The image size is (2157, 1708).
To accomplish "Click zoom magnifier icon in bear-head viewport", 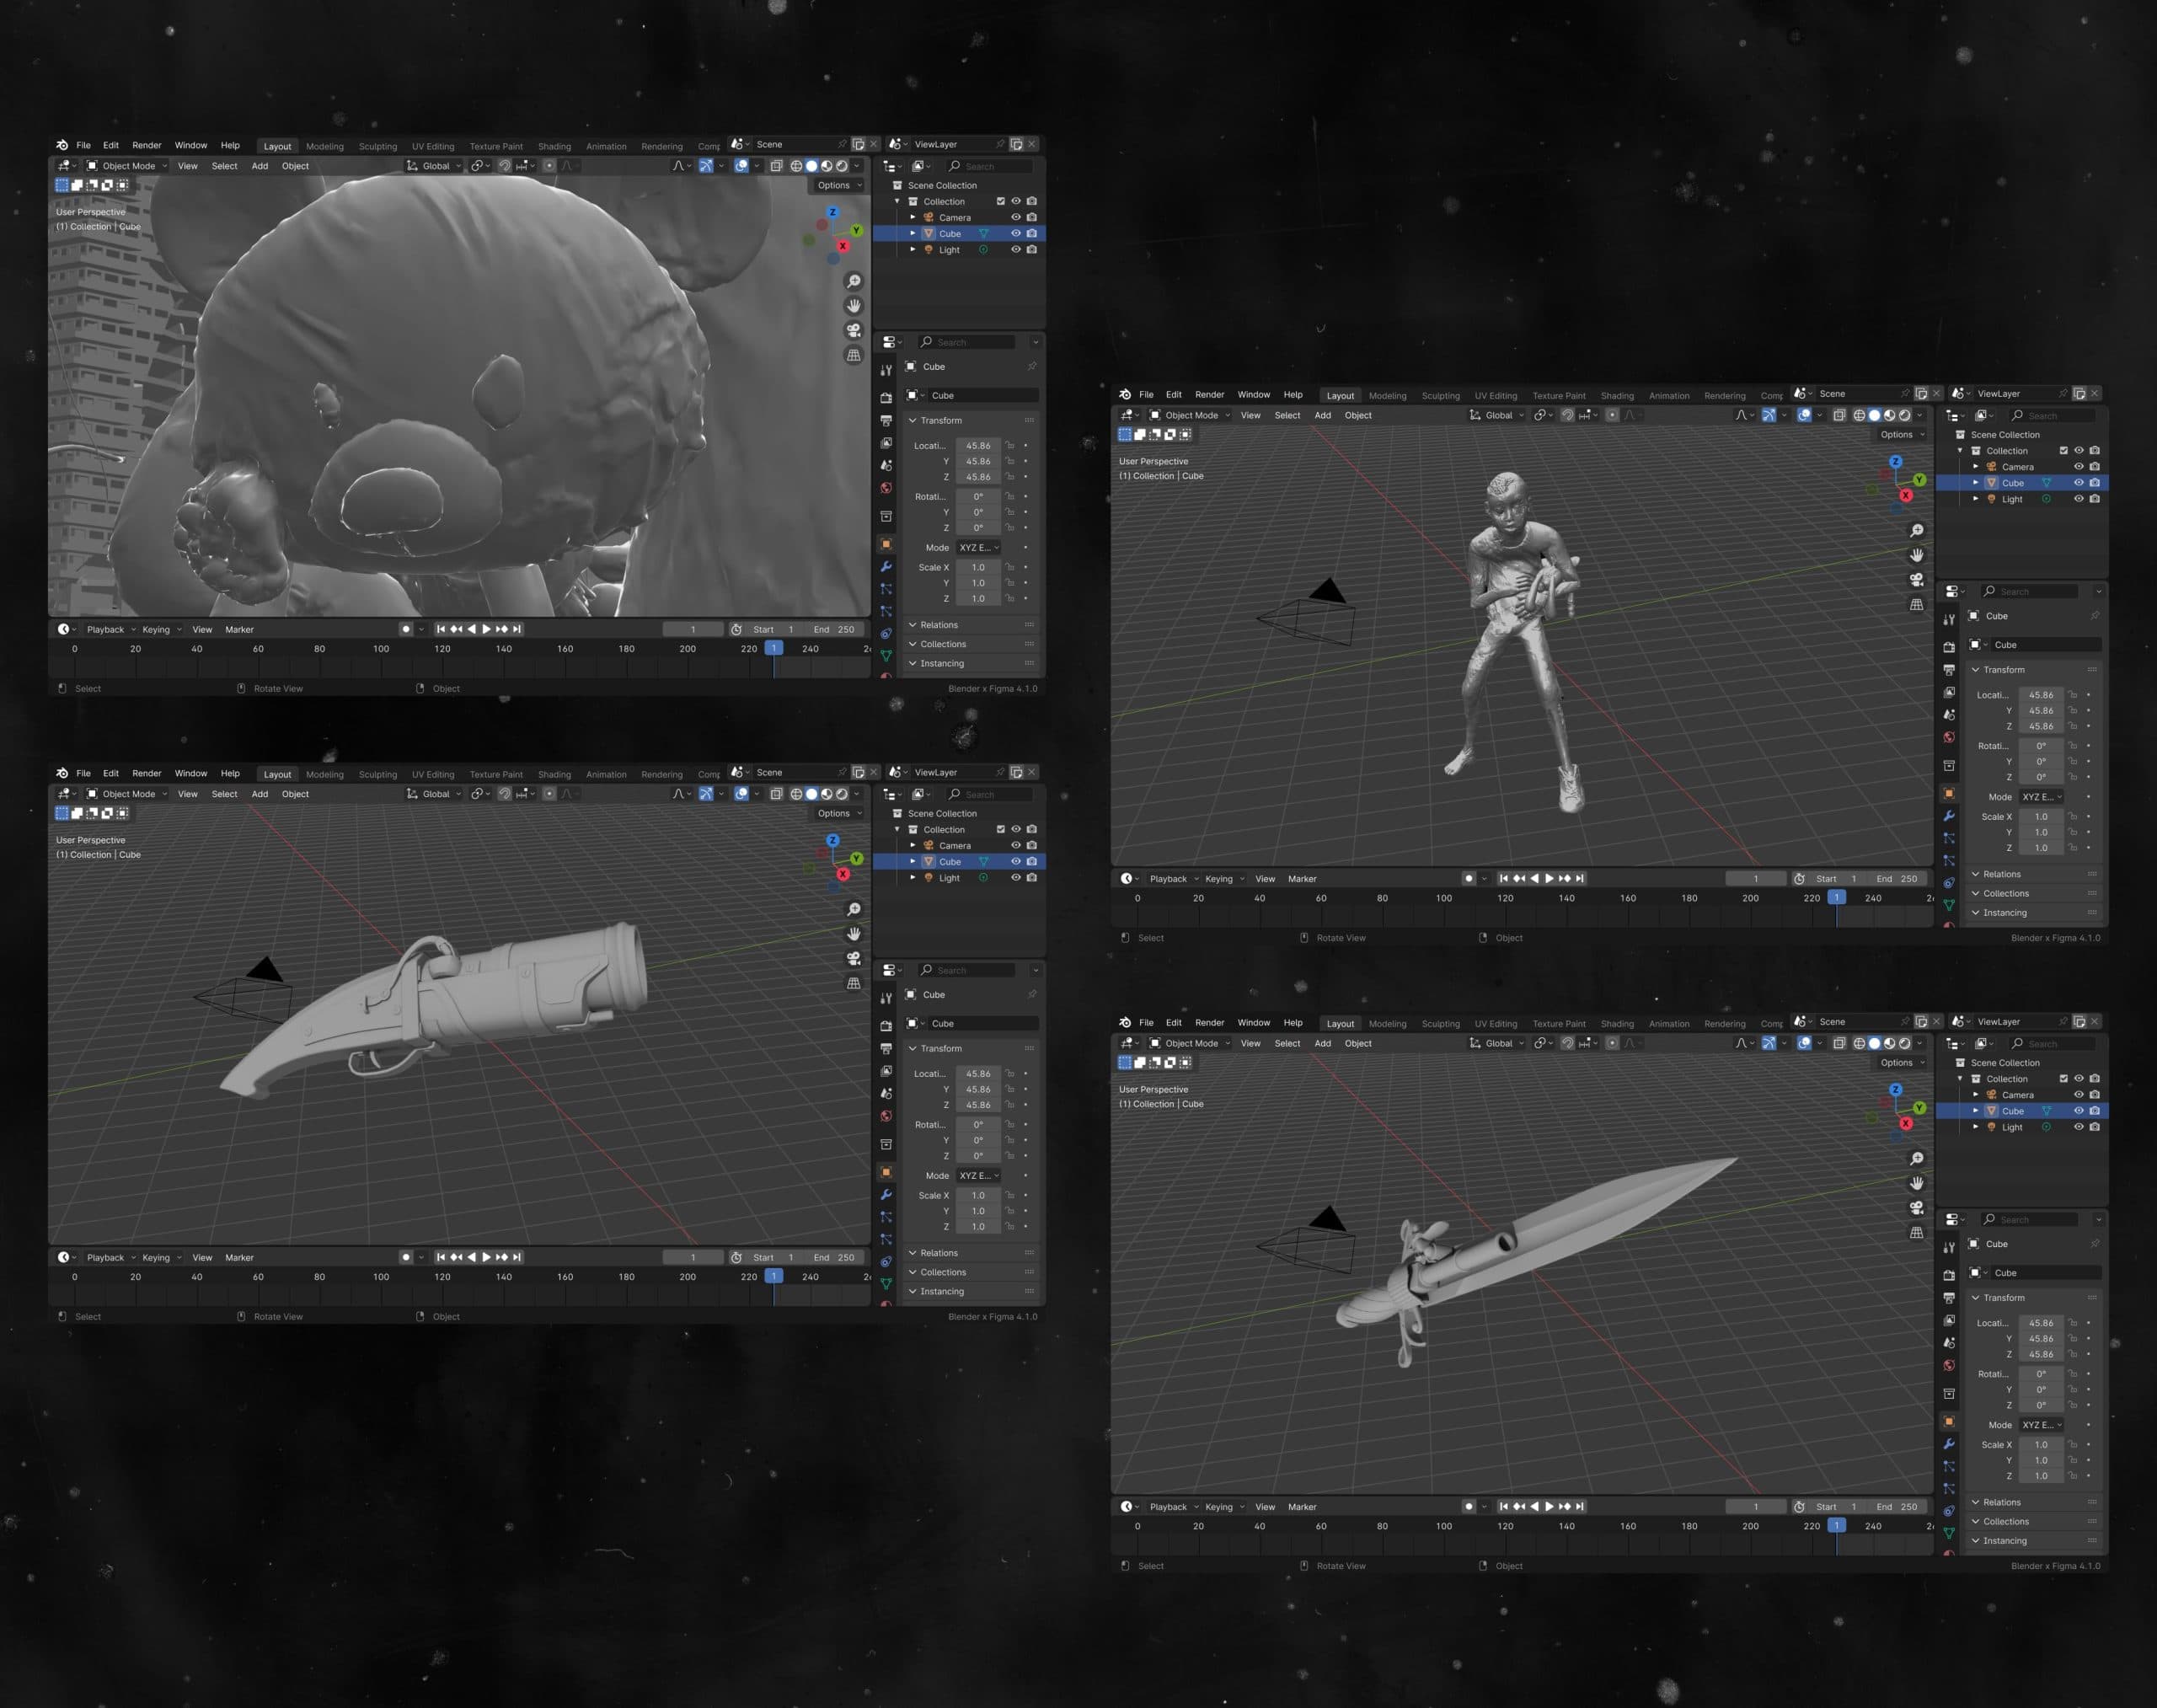I will point(853,281).
